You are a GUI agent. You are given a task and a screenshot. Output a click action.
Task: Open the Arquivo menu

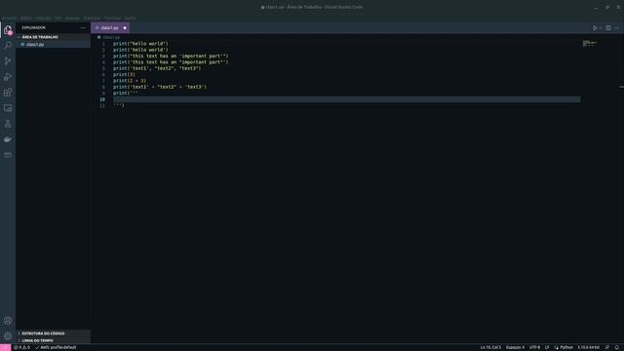(9, 18)
